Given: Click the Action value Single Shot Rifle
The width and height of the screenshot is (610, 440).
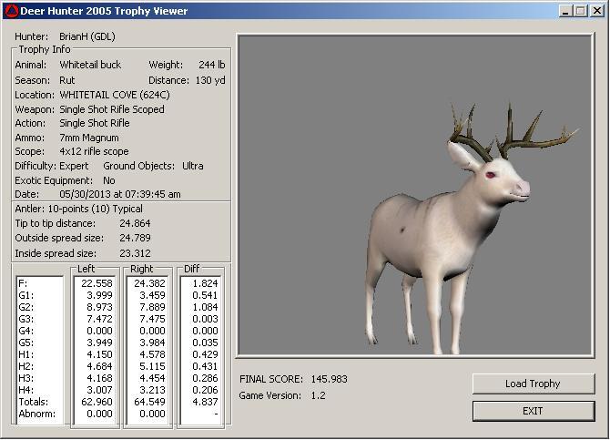Looking at the screenshot, I should click(x=95, y=123).
